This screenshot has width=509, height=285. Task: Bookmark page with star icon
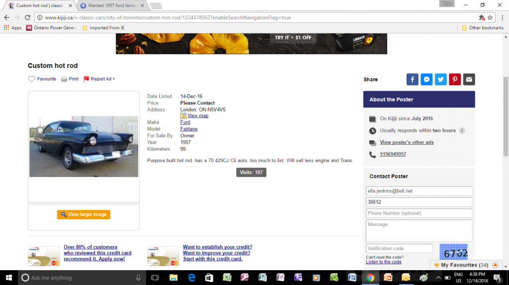coord(490,17)
